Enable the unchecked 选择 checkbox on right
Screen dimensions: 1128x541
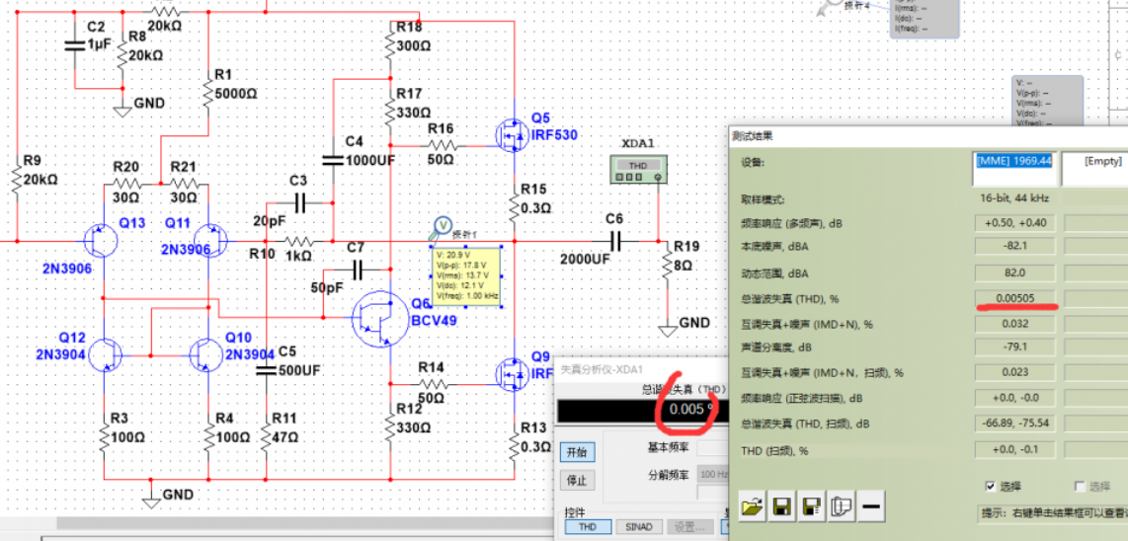(1080, 486)
